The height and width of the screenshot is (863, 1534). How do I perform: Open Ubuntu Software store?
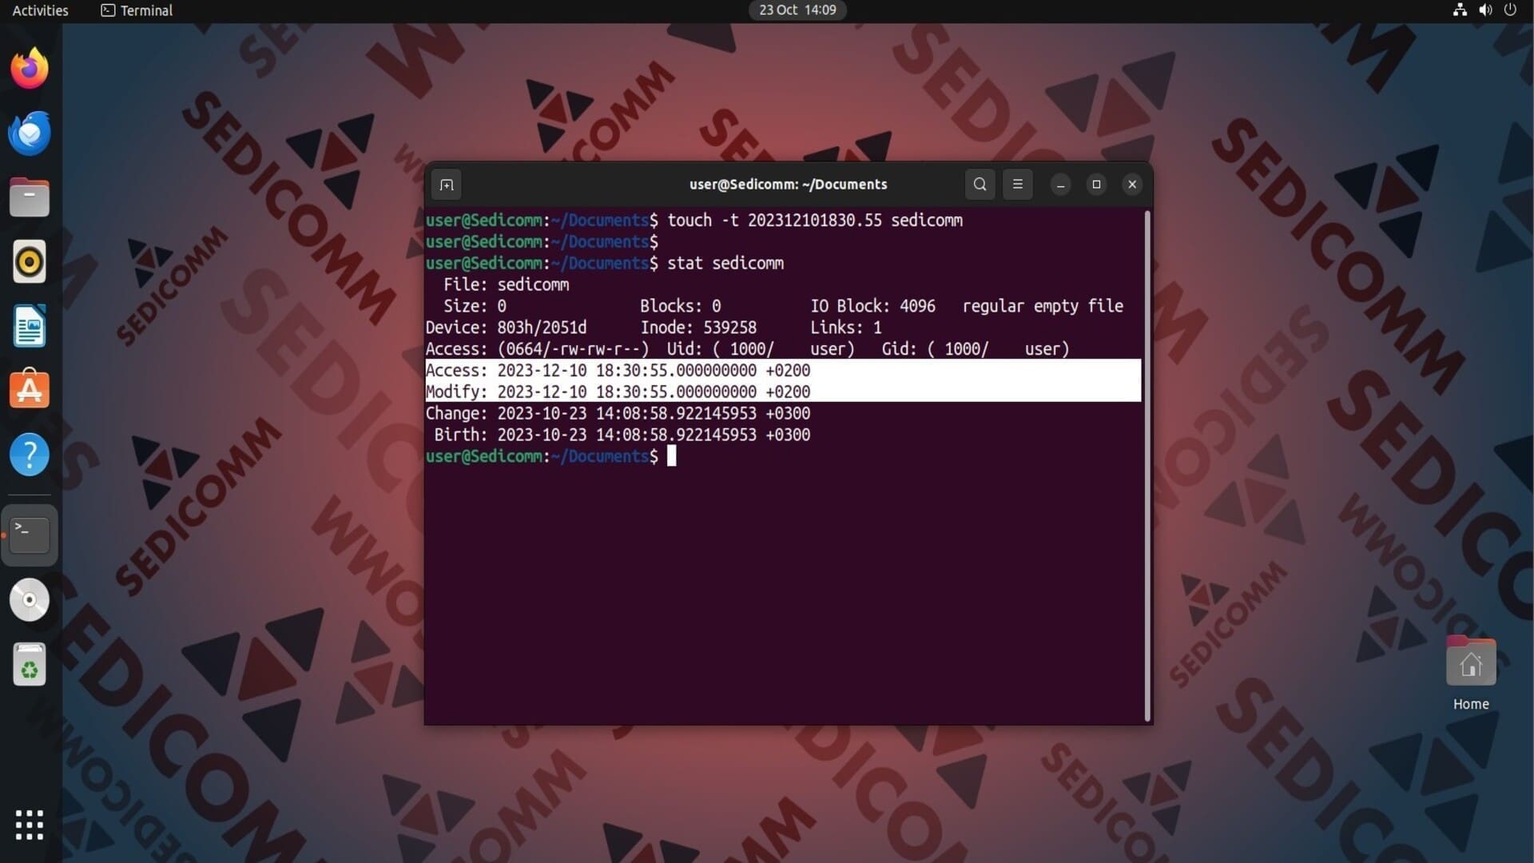[30, 390]
